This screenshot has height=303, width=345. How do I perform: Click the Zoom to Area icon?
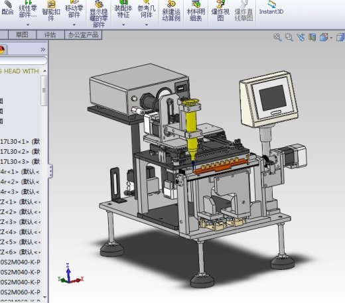click(289, 37)
